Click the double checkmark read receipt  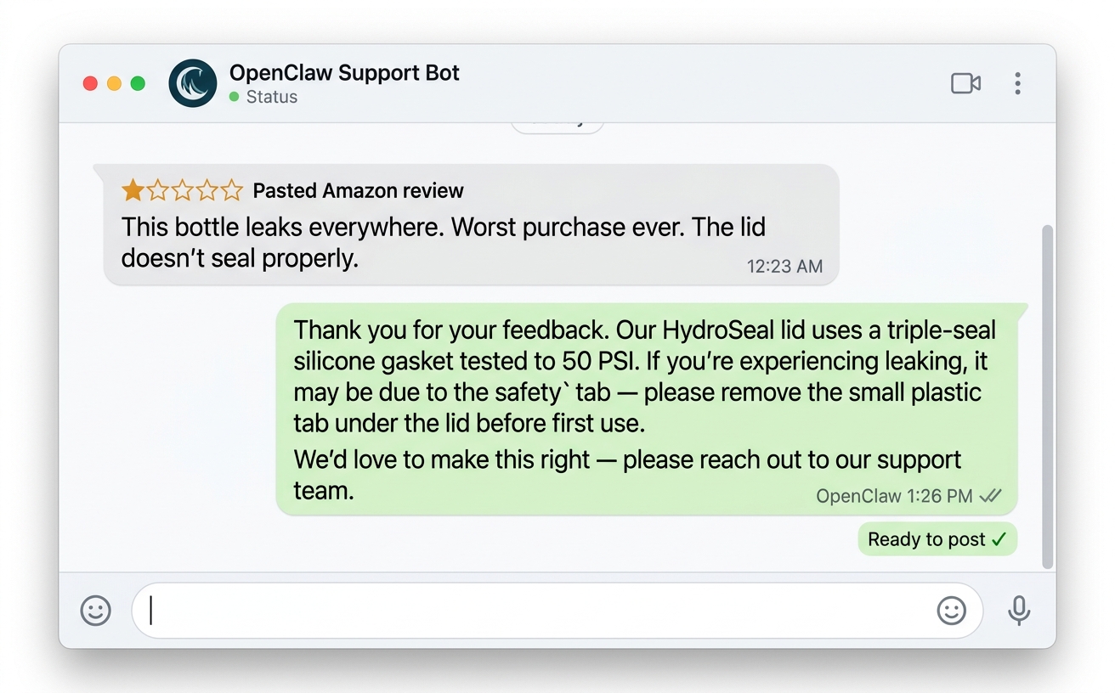pos(991,496)
